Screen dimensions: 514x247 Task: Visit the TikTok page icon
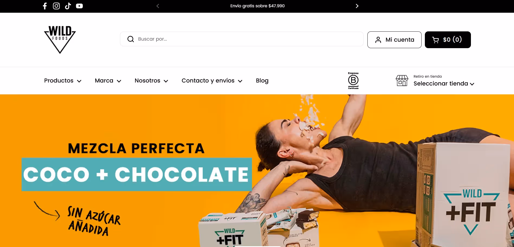tap(68, 6)
